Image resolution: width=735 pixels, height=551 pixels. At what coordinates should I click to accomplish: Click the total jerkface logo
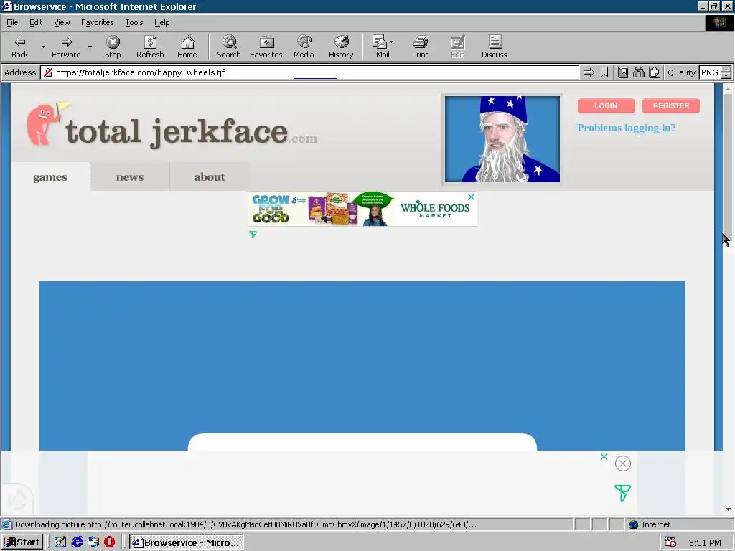tap(172, 126)
